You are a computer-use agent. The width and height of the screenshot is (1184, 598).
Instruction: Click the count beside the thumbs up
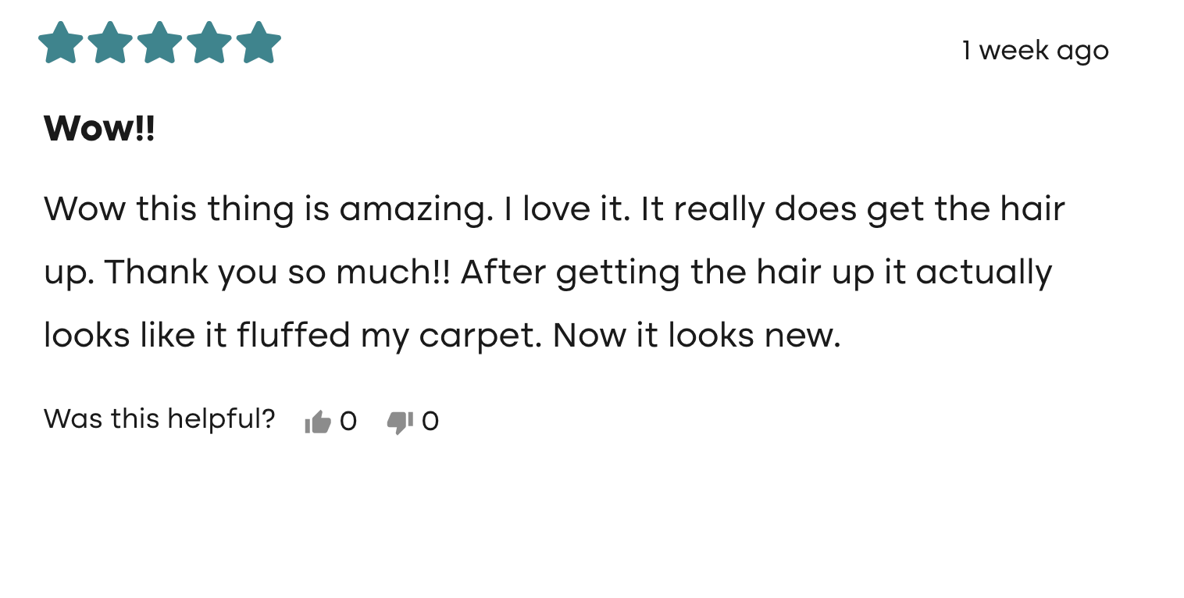pyautogui.click(x=348, y=422)
